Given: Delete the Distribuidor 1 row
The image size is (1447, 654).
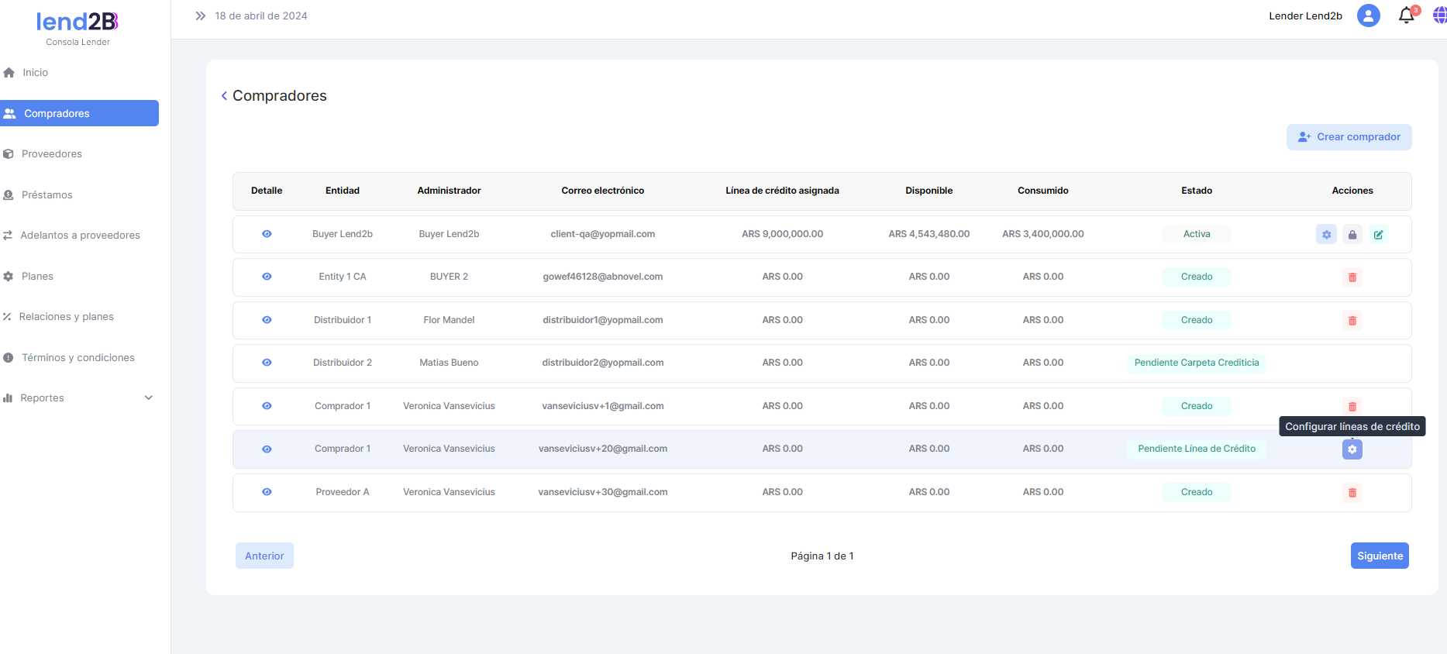Looking at the screenshot, I should 1352,321.
